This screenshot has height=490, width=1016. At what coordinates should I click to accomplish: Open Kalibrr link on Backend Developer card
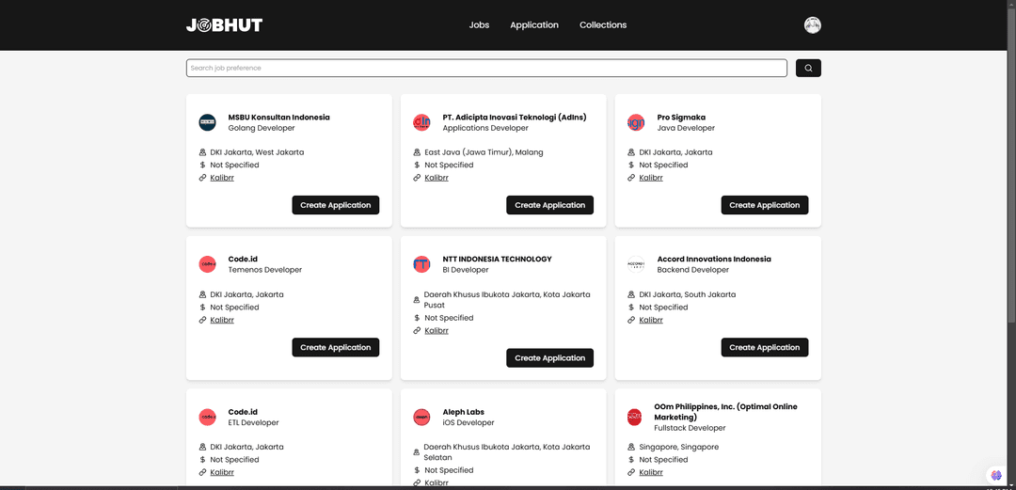click(x=651, y=320)
